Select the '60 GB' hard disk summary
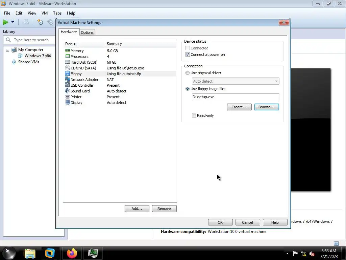 112,62
